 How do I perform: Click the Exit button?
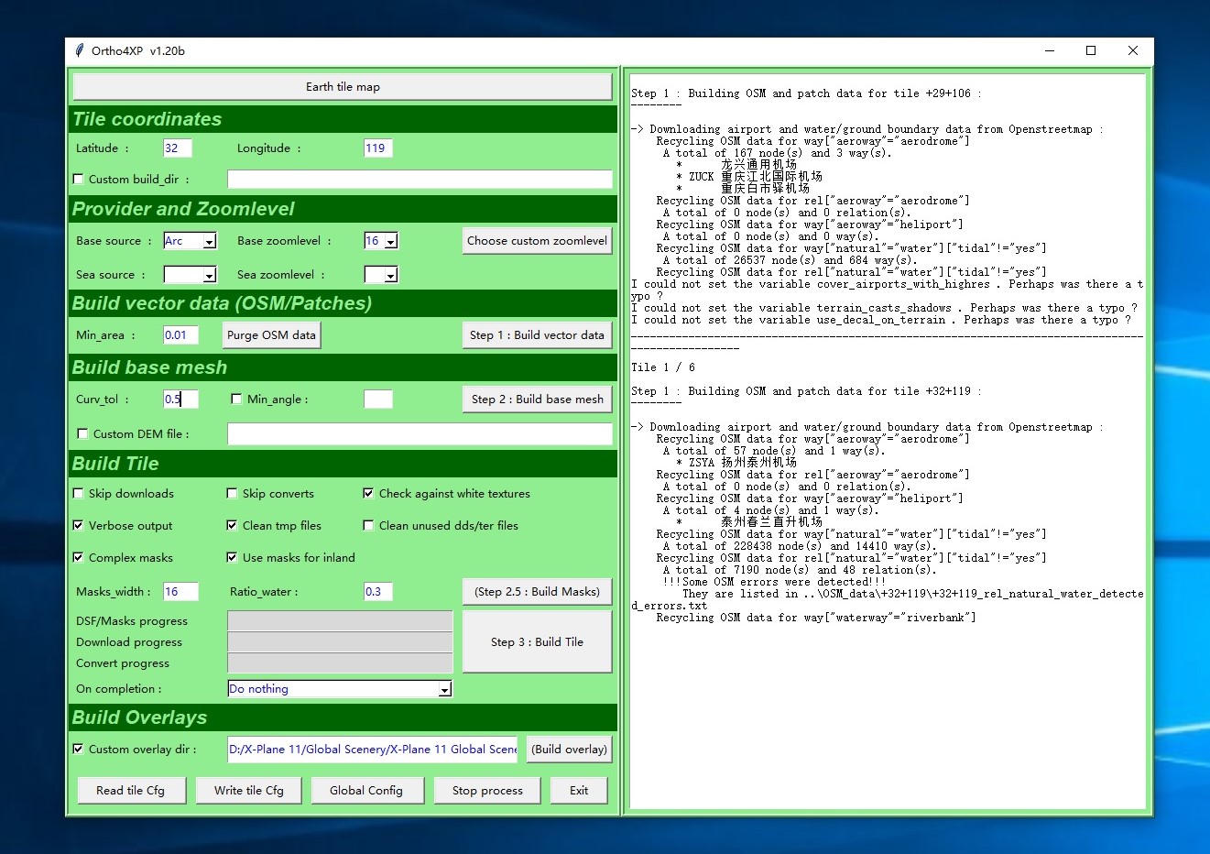pos(579,791)
